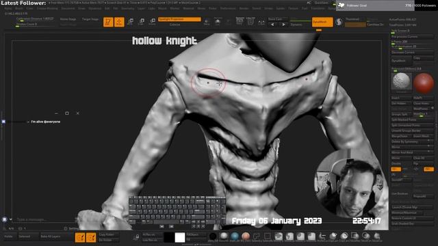Select the Move gizmo icon
Image resolution: width=438 pixels, height=246 pixels.
click(x=130, y=22)
